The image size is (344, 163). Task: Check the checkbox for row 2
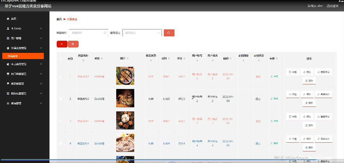click(x=61, y=99)
